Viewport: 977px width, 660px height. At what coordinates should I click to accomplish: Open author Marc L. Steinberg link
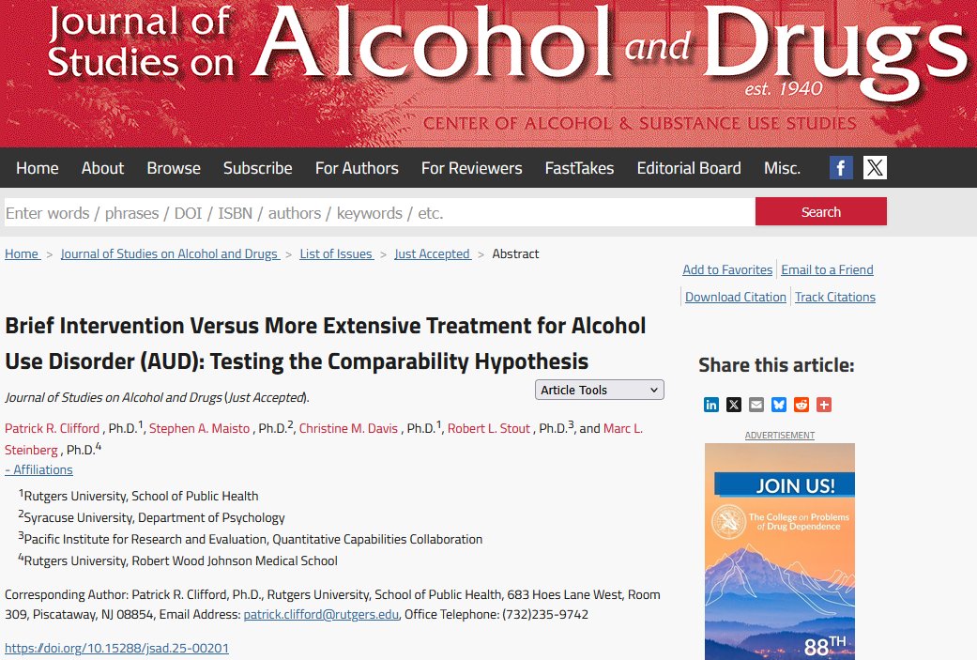623,428
